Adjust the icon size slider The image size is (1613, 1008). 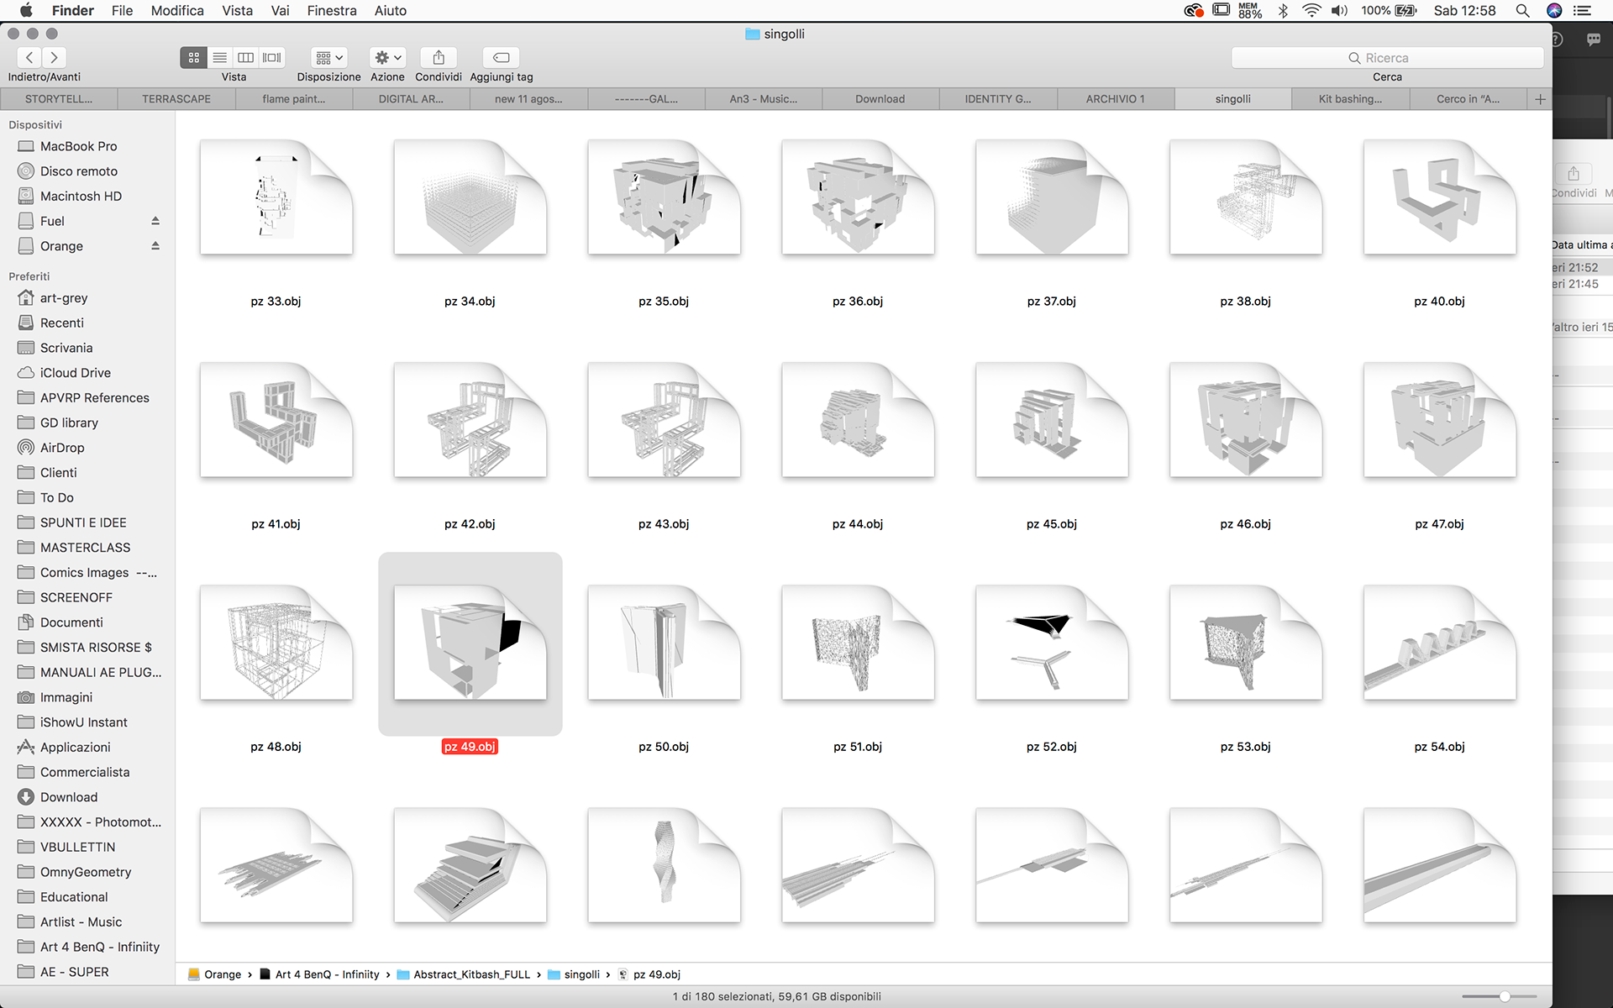click(1505, 996)
